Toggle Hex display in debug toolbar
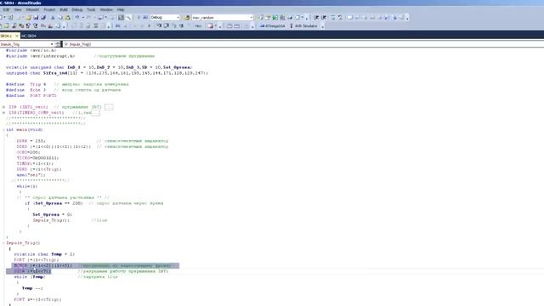The width and height of the screenshot is (544, 306). pos(198,26)
